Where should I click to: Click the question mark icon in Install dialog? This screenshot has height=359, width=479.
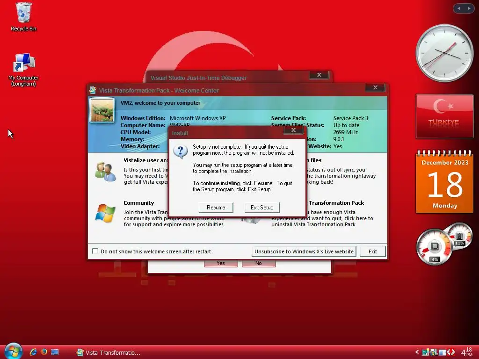(181, 152)
